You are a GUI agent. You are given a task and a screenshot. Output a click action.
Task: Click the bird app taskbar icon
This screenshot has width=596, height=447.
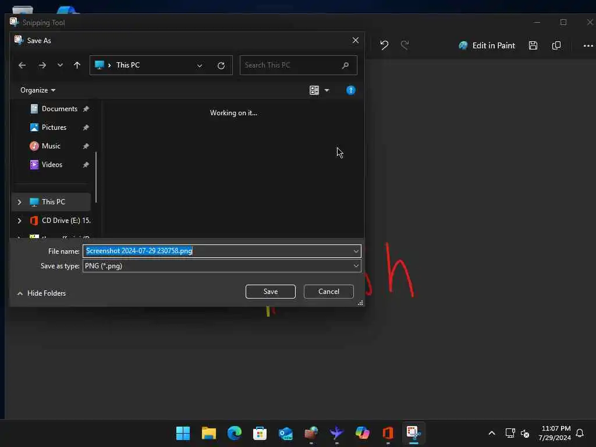coord(337,433)
